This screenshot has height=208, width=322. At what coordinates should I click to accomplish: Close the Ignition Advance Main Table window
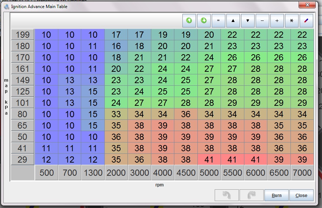[307, 5]
